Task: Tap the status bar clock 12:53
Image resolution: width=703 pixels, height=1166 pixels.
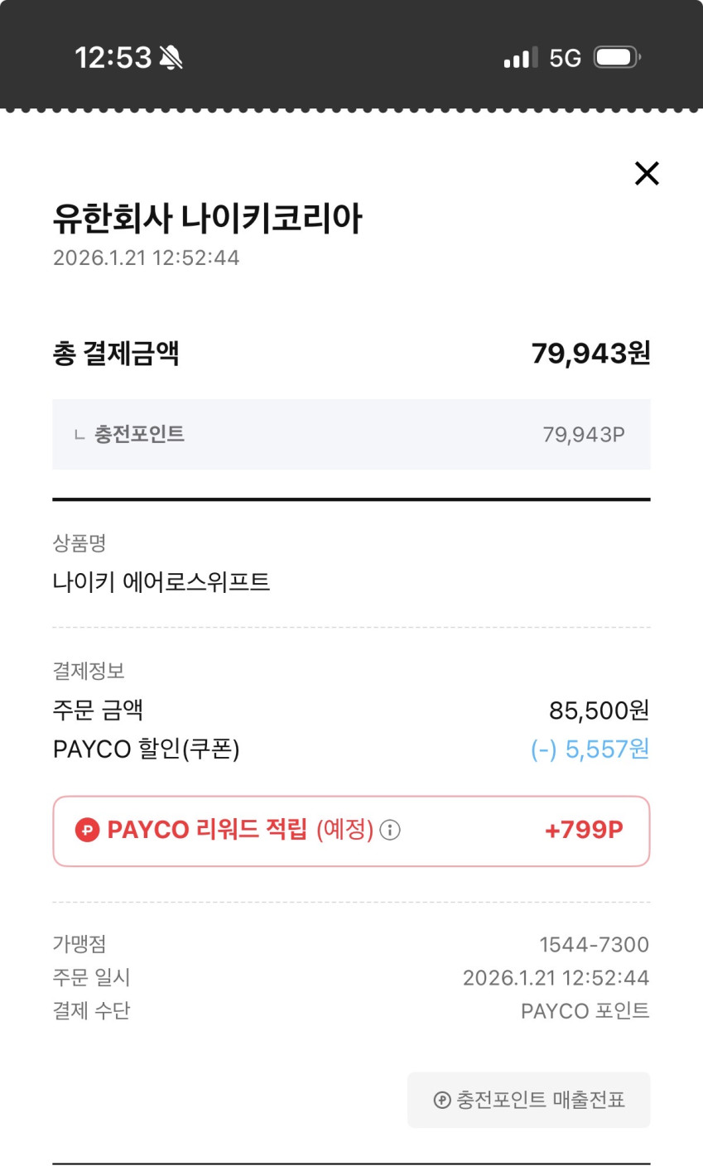Action: pyautogui.click(x=113, y=58)
